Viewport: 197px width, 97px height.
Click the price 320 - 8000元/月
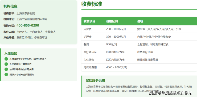point(116,37)
